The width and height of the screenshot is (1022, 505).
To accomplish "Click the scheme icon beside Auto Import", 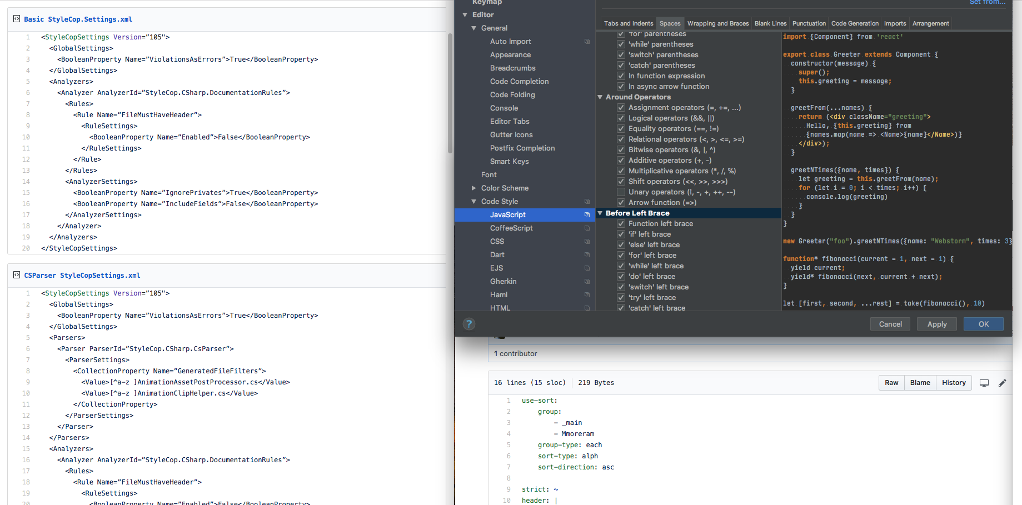I will (587, 42).
